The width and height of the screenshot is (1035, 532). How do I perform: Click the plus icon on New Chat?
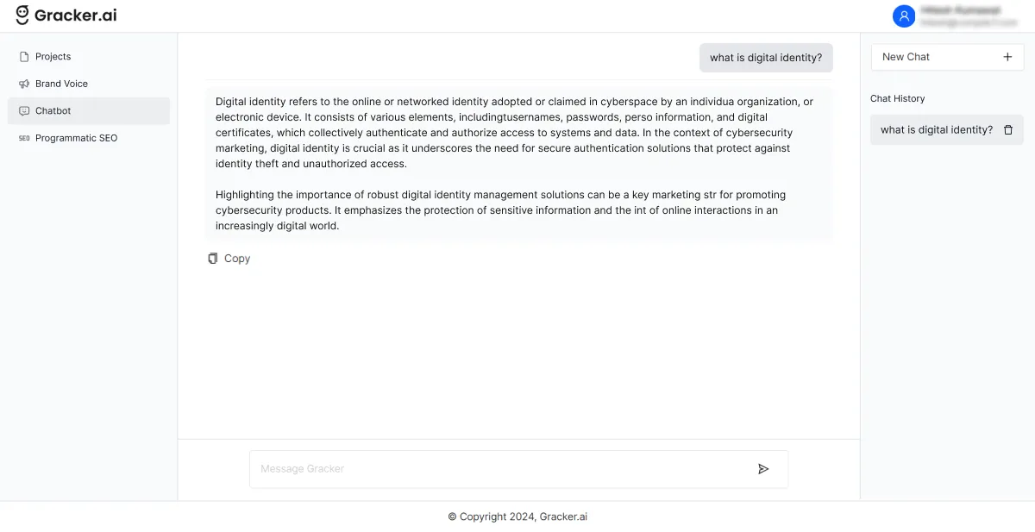click(1007, 56)
